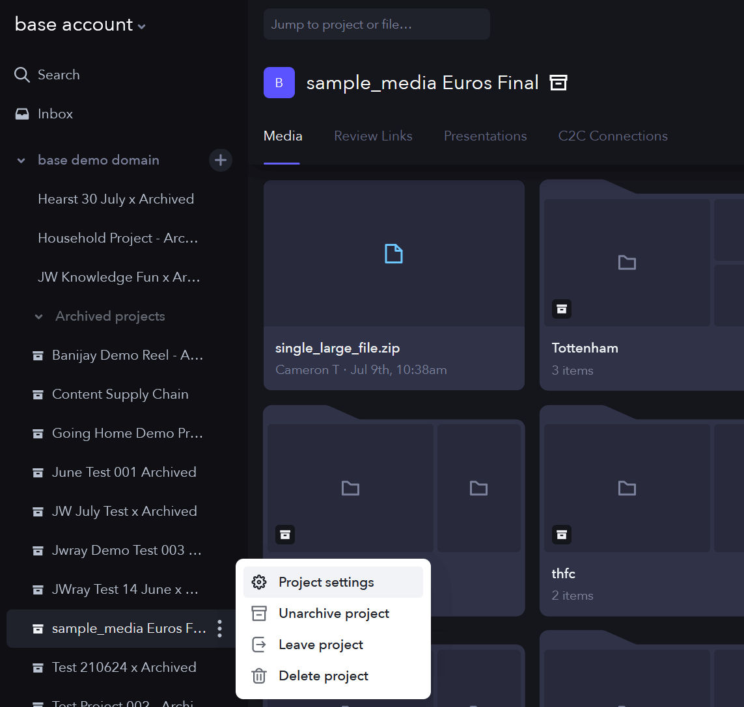Open Household Project sidebar entry
Screen dimensions: 744x707
pos(118,238)
